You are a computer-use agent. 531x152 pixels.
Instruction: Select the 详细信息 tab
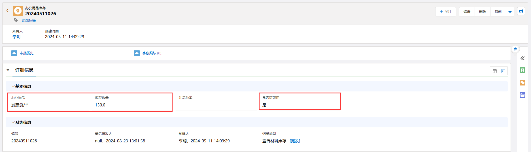click(x=24, y=70)
